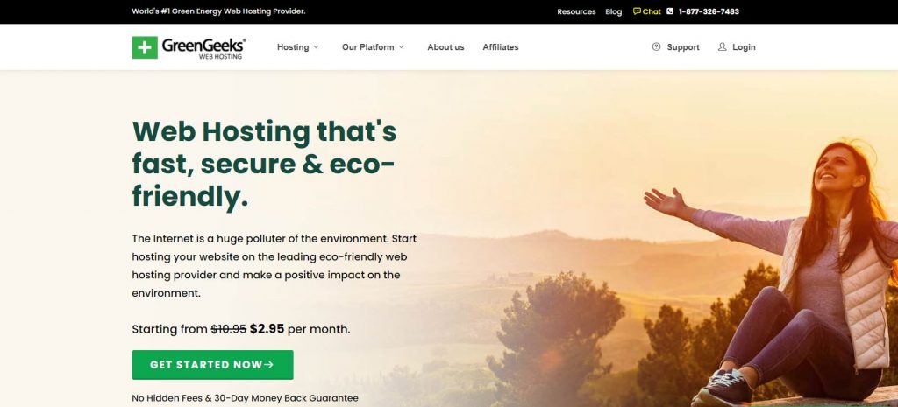
Task: Click the GreenGeeks green plus logo icon
Action: (x=145, y=47)
